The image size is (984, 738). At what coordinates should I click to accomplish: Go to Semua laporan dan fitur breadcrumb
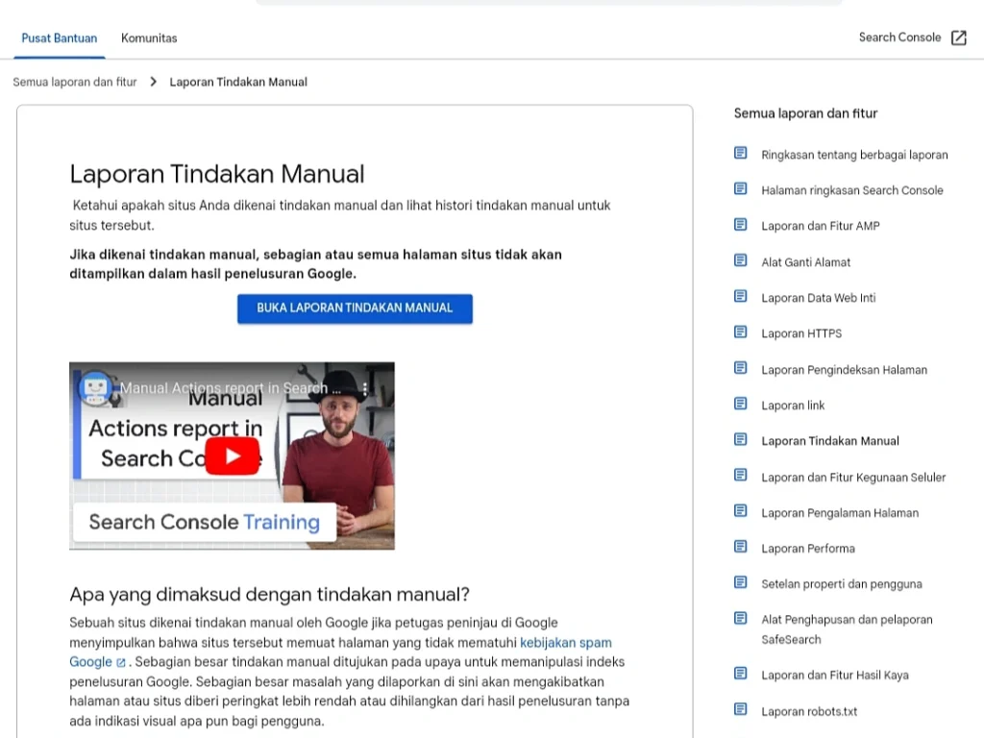tap(75, 83)
